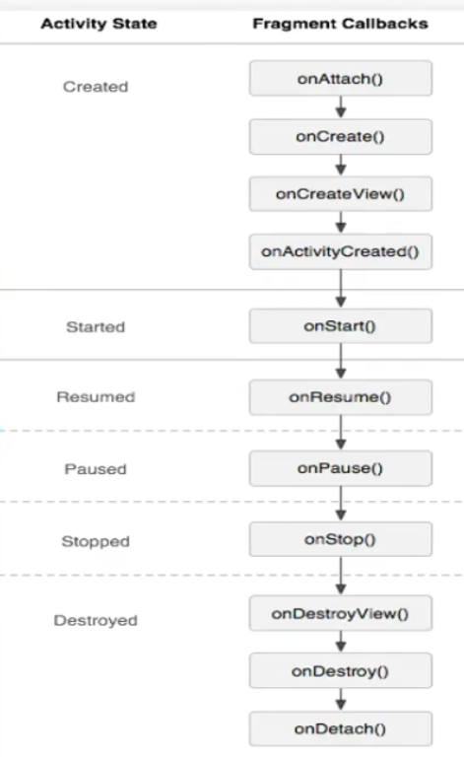The width and height of the screenshot is (464, 757).
Task: Click the Activity State column header
Action: 99,24
